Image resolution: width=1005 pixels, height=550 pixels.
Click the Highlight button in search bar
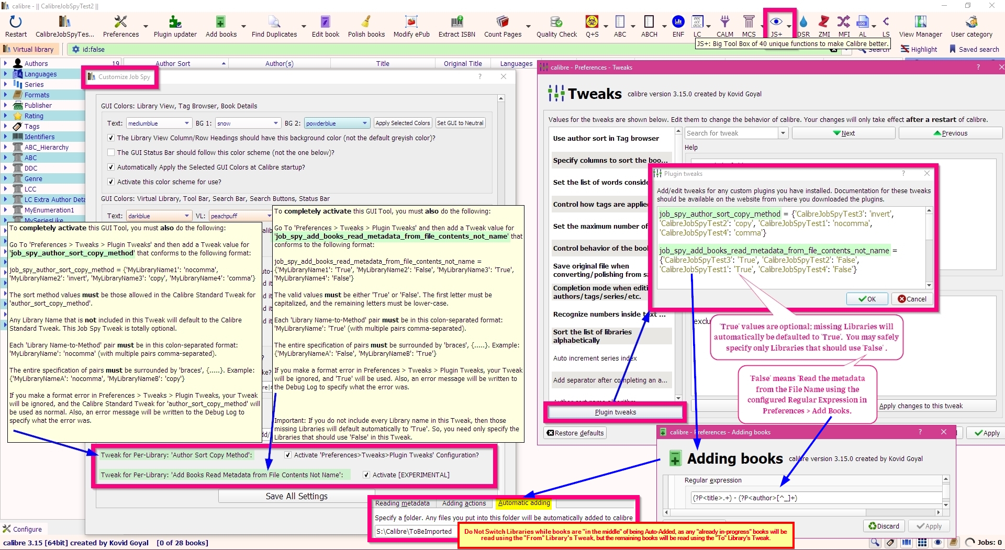pyautogui.click(x=919, y=49)
